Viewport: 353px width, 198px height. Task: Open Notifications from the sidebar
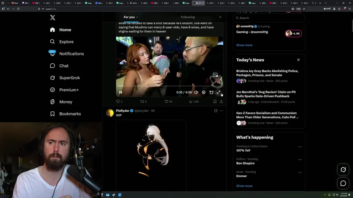pyautogui.click(x=67, y=54)
